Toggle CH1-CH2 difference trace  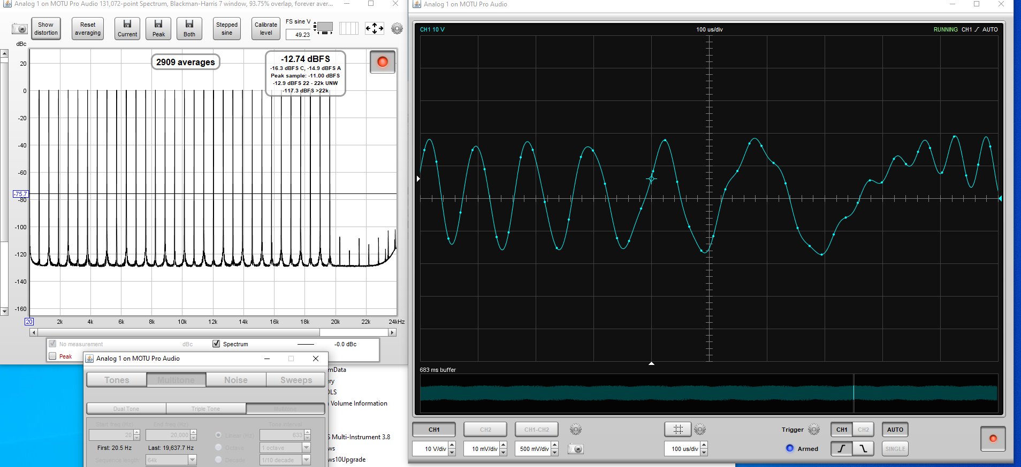(x=537, y=430)
